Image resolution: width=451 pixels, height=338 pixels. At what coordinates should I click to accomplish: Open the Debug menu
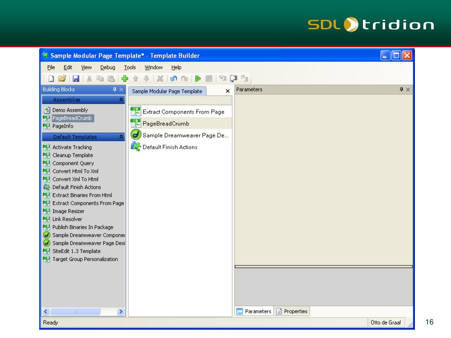(107, 67)
